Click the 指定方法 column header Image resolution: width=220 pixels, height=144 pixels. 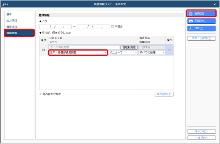tap(152, 38)
